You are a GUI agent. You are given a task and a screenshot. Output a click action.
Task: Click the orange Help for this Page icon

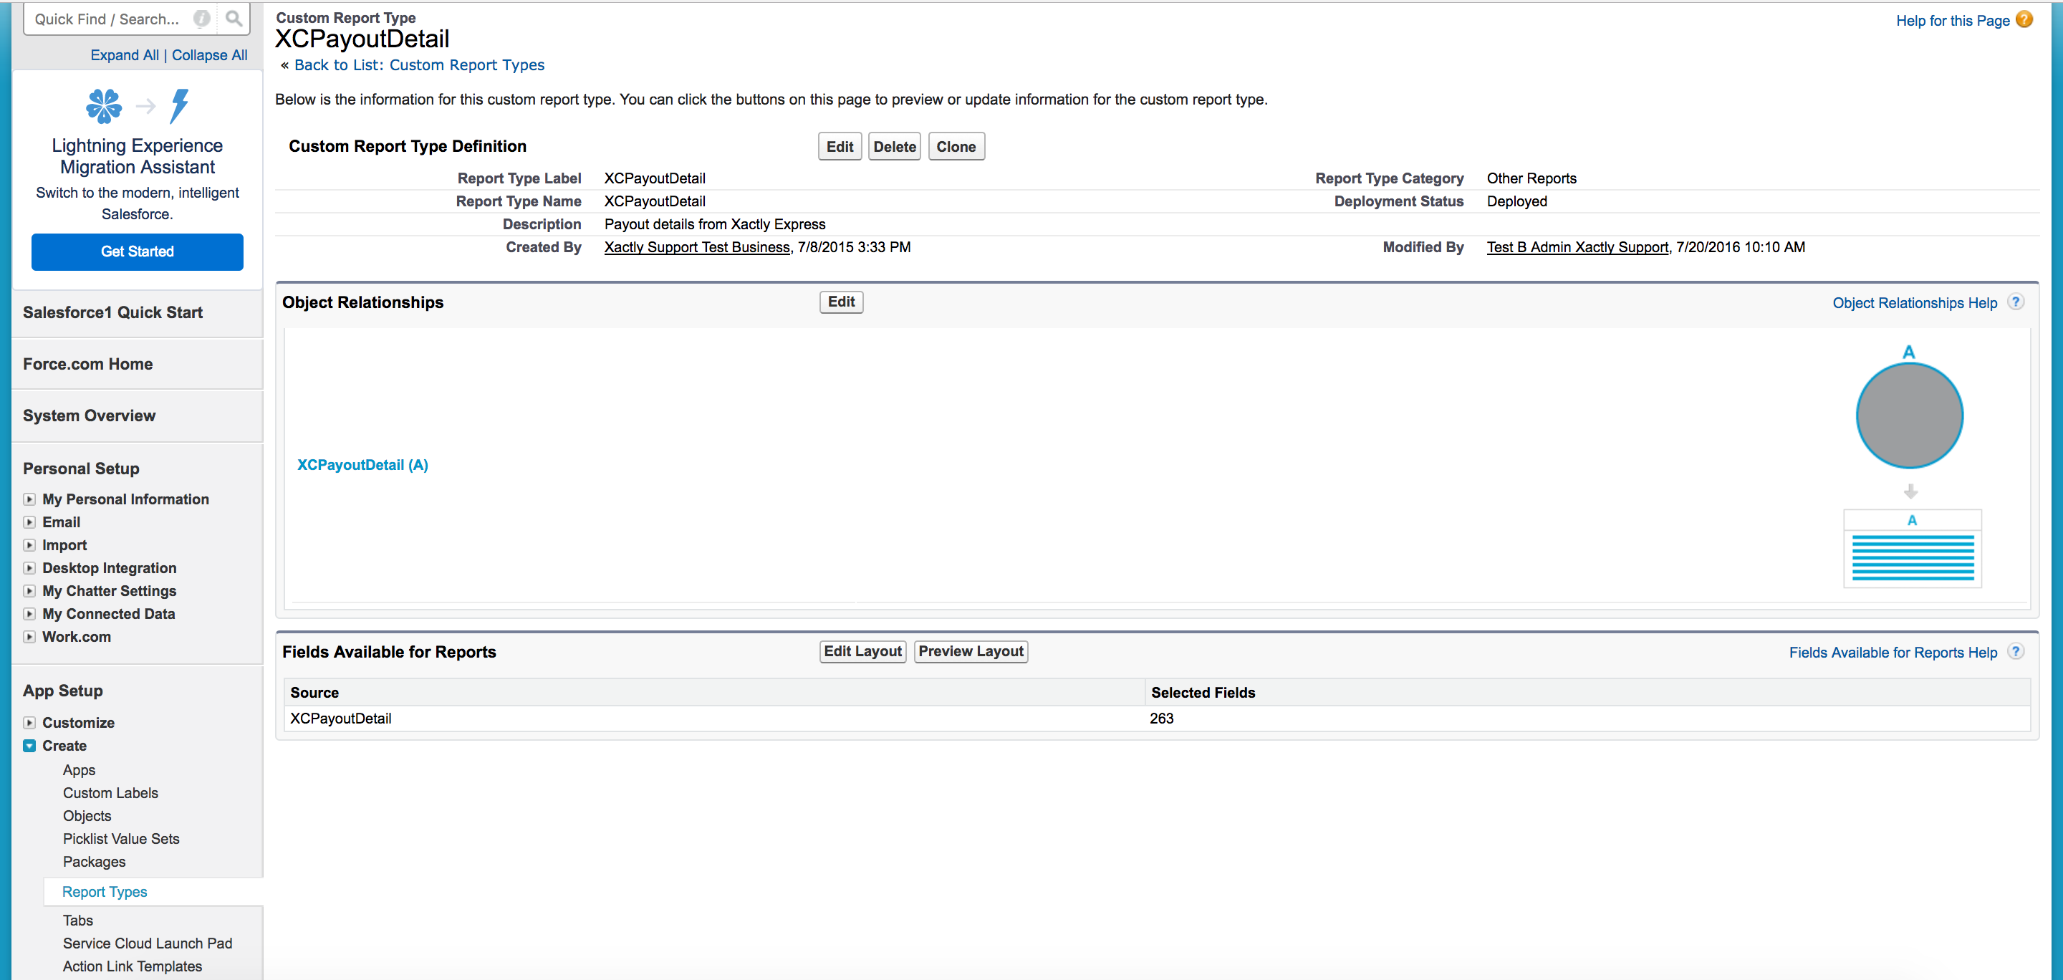[2024, 20]
